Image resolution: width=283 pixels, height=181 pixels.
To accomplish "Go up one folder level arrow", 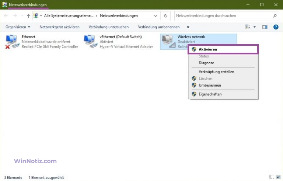I will 28,16.
